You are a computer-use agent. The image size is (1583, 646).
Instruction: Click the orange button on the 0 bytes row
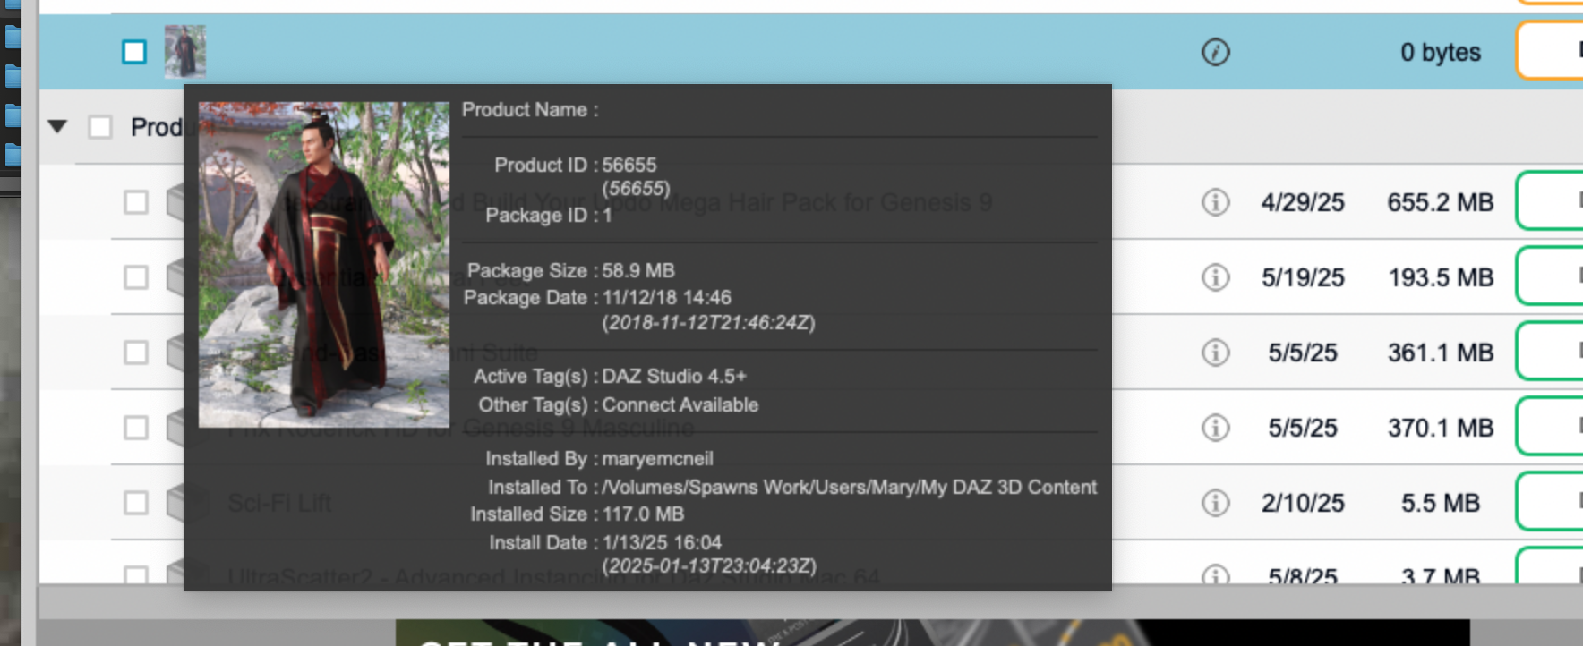coord(1549,50)
